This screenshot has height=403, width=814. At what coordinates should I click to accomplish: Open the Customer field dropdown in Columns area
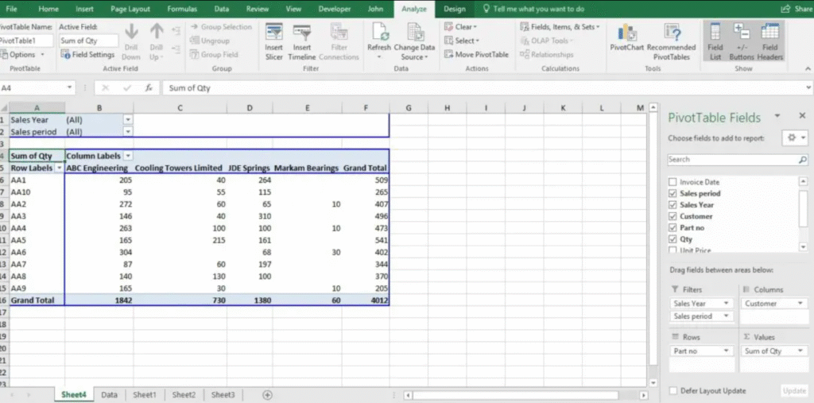pos(800,304)
